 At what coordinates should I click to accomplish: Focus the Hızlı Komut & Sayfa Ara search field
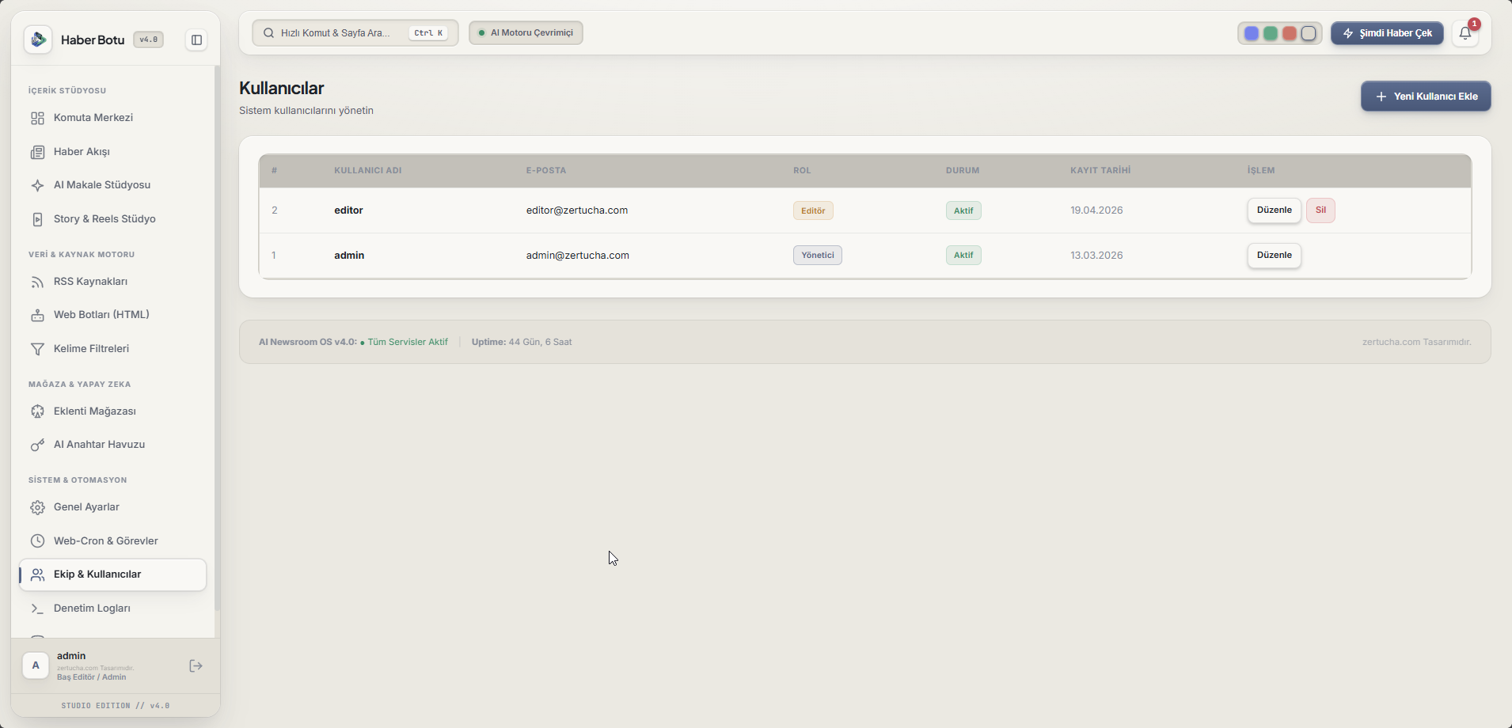pos(355,33)
